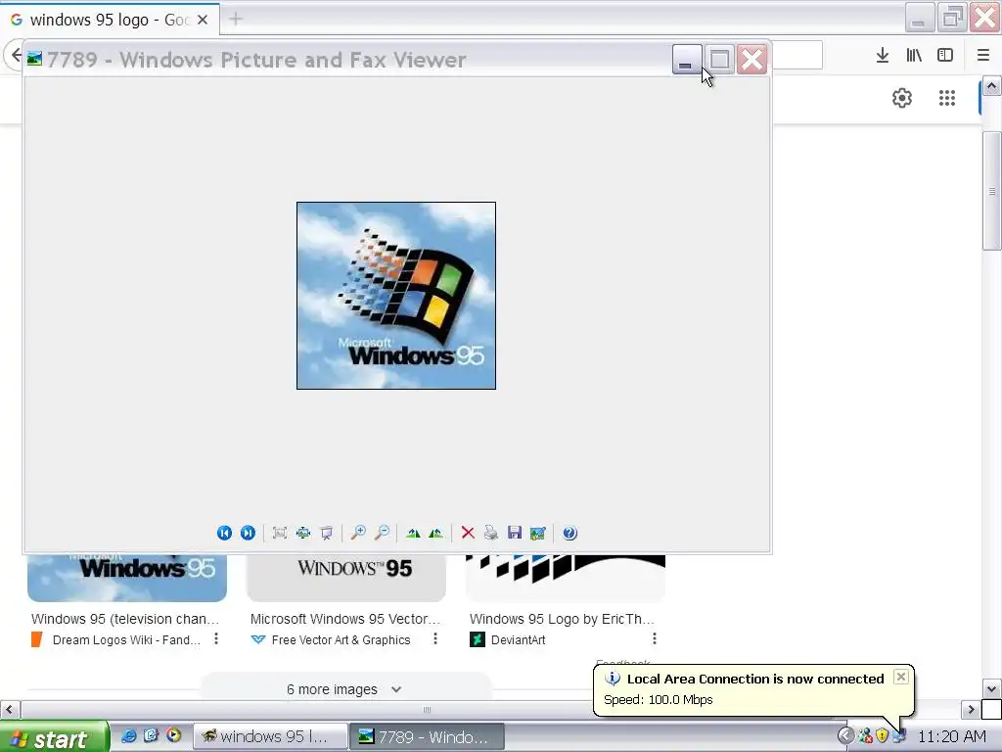The height and width of the screenshot is (752, 1002).
Task: Launch Windows Media Player from Quick Launch
Action: [x=173, y=736]
